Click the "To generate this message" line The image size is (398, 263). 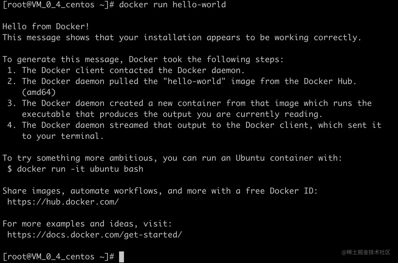click(x=143, y=59)
